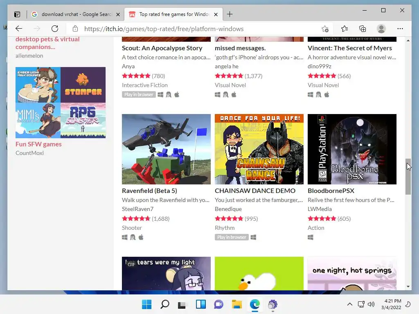Click Windows icon under Scout: An Apocalypse Story
This screenshot has height=314, width=419.
tap(160, 94)
